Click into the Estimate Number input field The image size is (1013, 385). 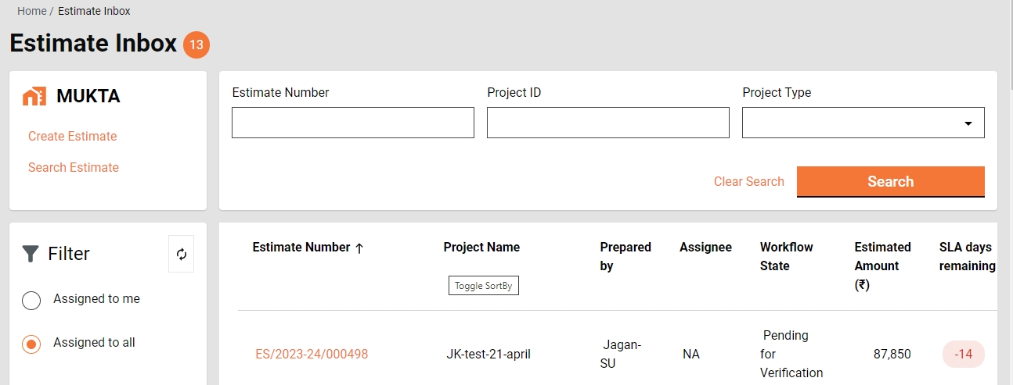coord(353,123)
